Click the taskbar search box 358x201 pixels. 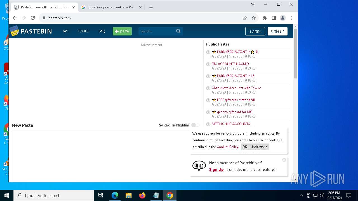click(x=54, y=195)
